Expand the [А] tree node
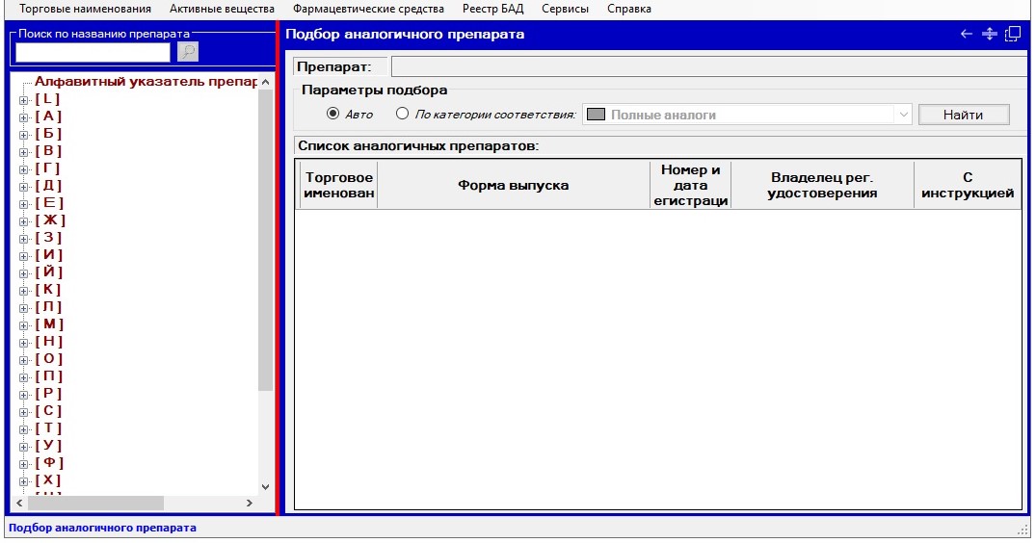1036x543 pixels. coord(24,116)
